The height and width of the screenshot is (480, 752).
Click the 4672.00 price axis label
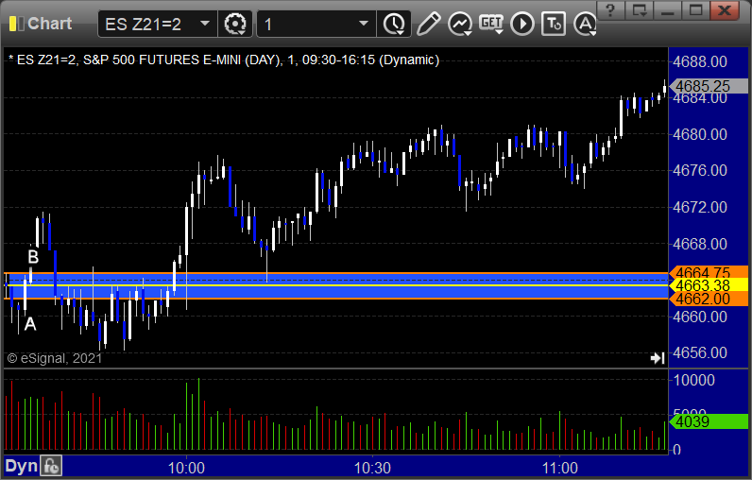[x=700, y=207]
